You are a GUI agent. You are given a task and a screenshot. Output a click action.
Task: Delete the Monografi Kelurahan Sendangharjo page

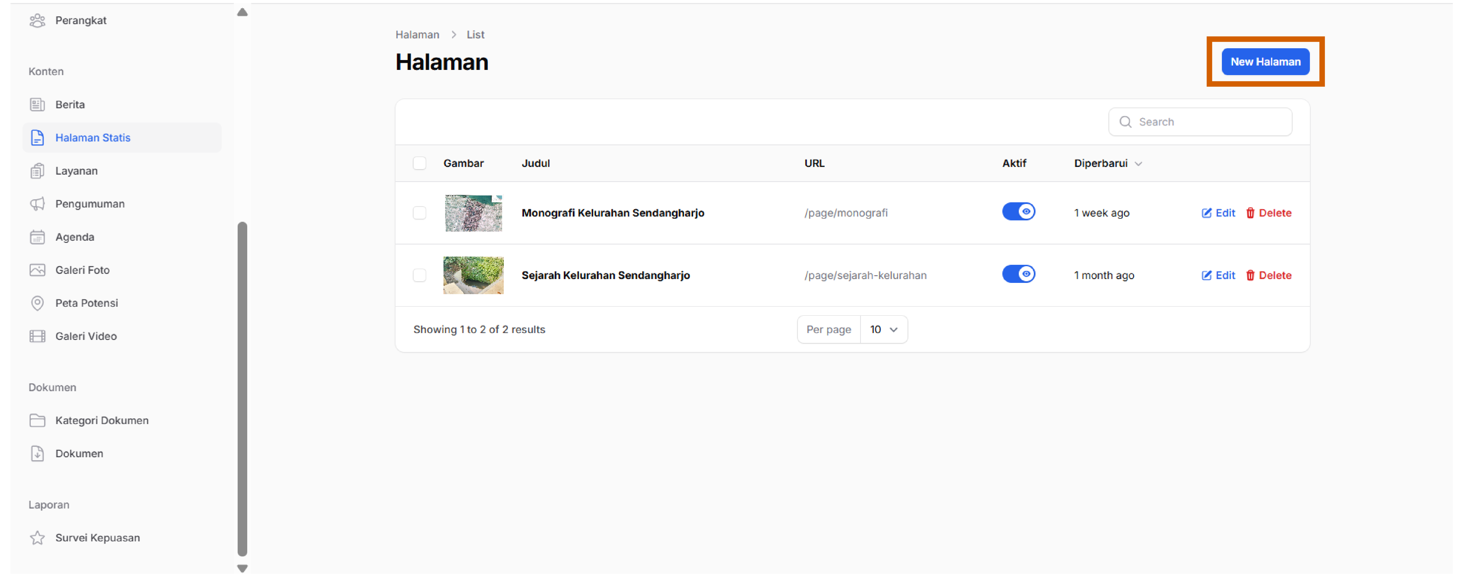point(1268,213)
